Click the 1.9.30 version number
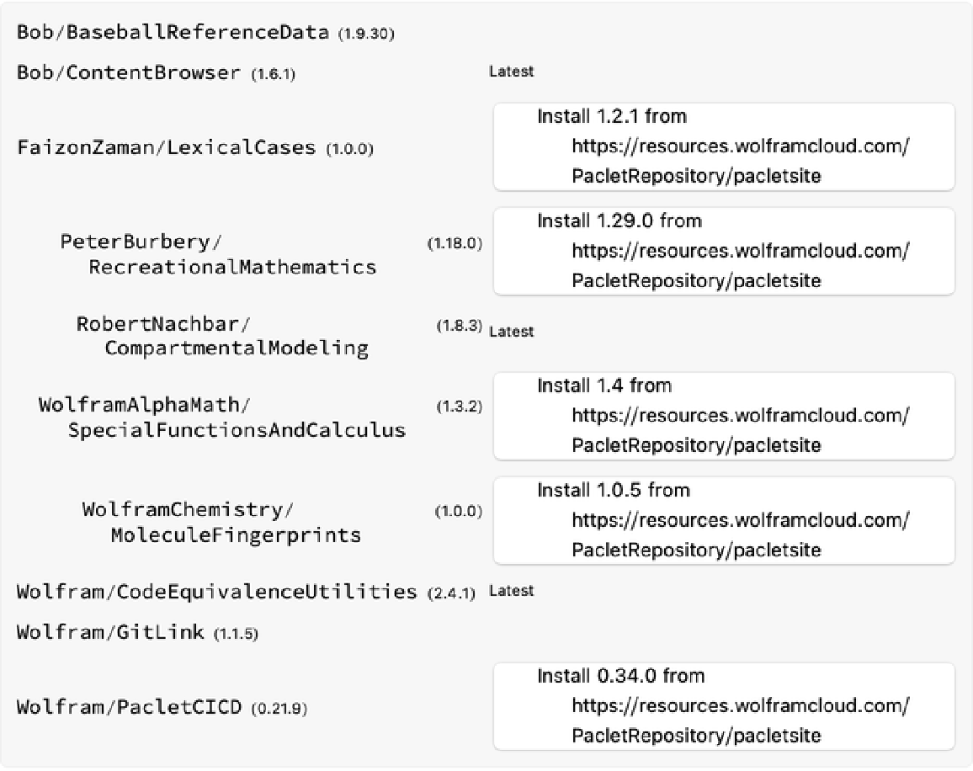Image resolution: width=973 pixels, height=771 pixels. coord(366,35)
